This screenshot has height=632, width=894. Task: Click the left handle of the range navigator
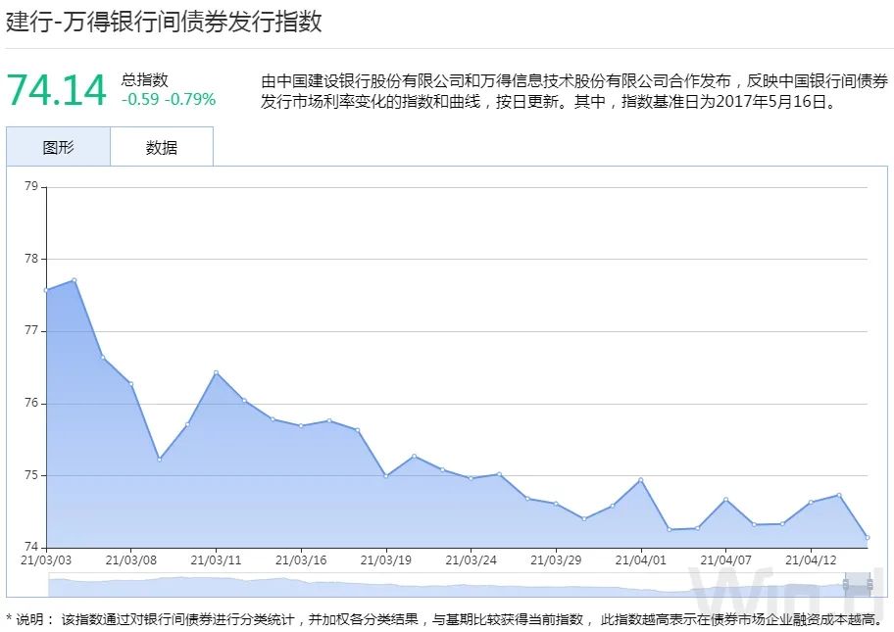[x=846, y=584]
